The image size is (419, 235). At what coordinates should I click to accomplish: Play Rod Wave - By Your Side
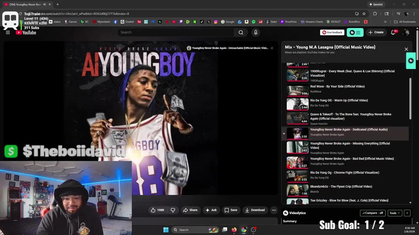click(345, 91)
